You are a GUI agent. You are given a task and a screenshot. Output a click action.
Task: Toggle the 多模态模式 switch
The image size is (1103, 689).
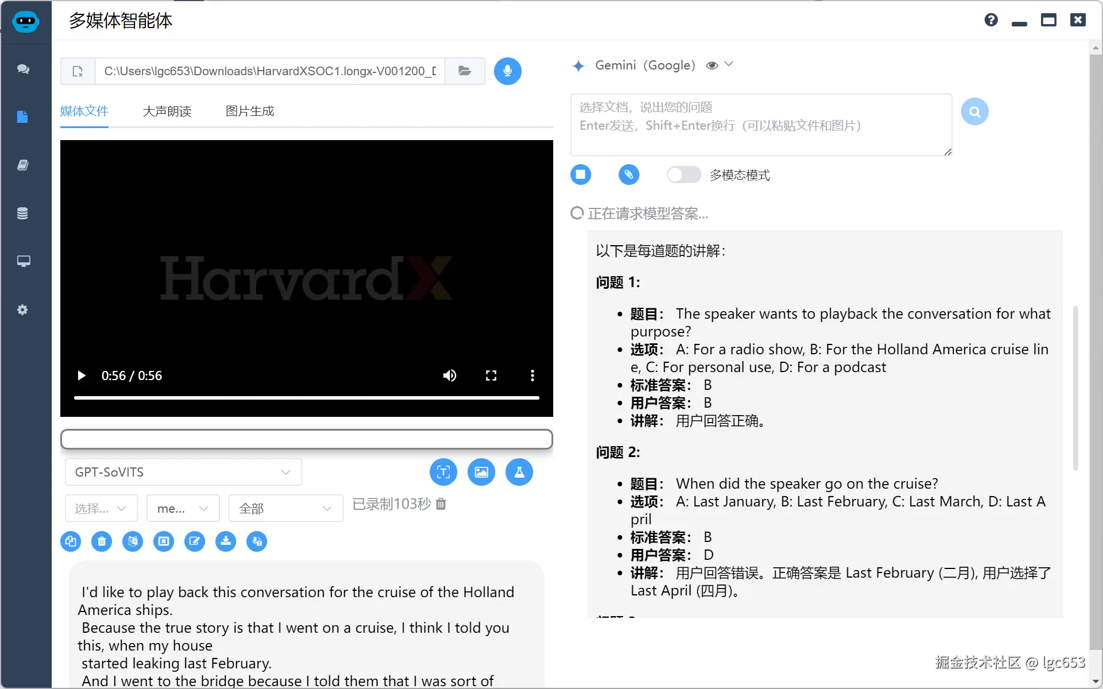(684, 175)
